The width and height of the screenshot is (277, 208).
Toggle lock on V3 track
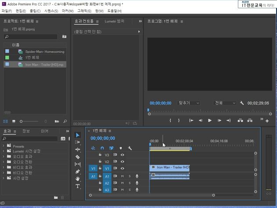pyautogui.click(x=100, y=155)
